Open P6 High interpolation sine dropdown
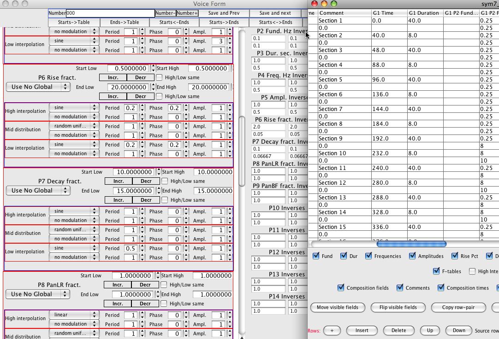This screenshot has height=339, width=499. 74,107
